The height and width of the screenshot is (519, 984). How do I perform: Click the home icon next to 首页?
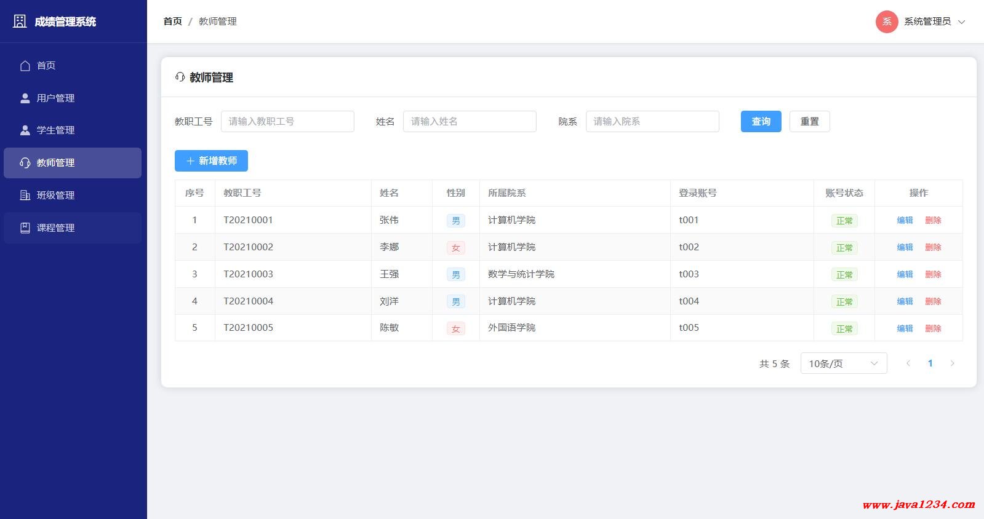click(x=25, y=66)
